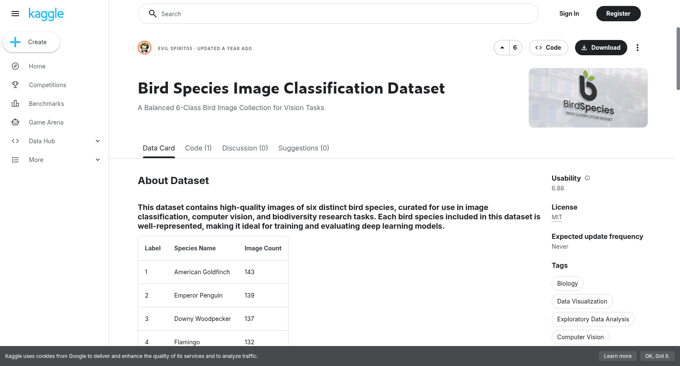Download the dataset
This screenshot has height=366, width=680.
coord(601,48)
